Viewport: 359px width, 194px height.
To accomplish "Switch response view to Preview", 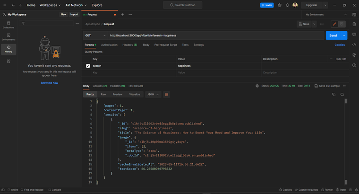I will (118, 95).
